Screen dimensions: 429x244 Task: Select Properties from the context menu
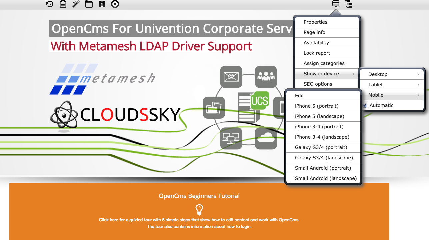coord(327,22)
